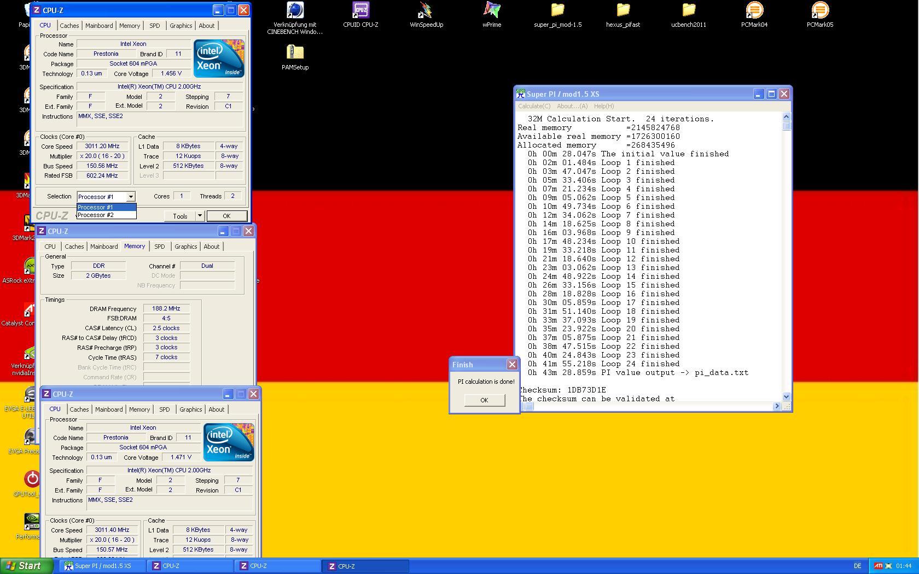Switch to Graphics tab in top CPU-Z
The image size is (919, 574).
(181, 26)
